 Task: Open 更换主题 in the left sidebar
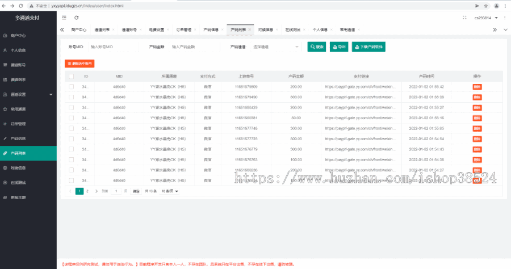pyautogui.click(x=18, y=197)
